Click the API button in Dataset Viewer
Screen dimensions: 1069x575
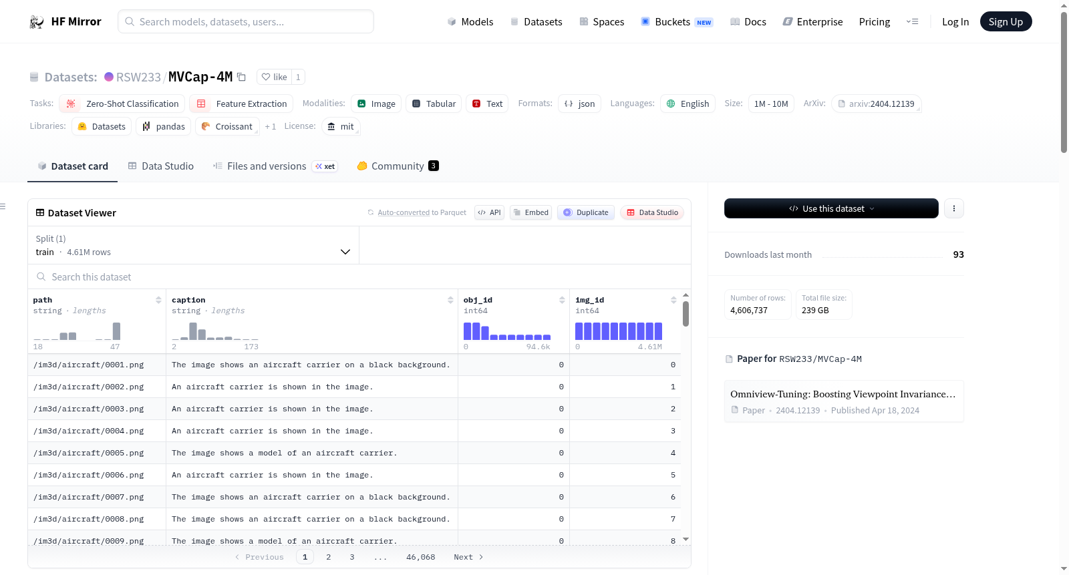(x=489, y=212)
